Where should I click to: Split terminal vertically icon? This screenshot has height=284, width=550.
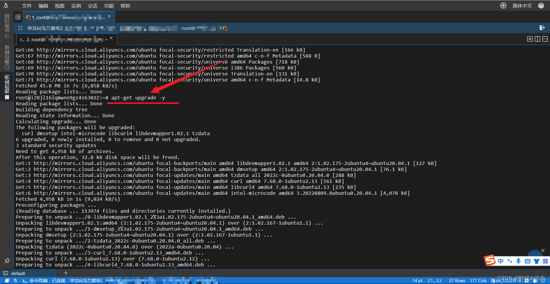click(x=537, y=39)
